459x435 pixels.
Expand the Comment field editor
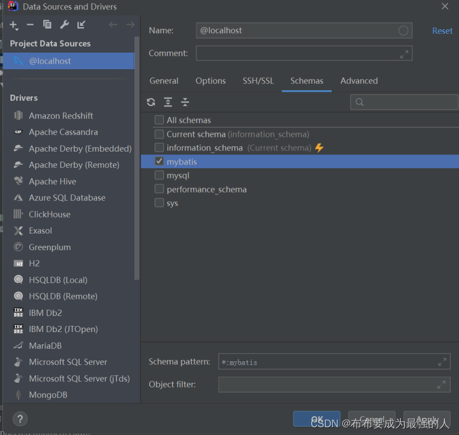tap(404, 54)
